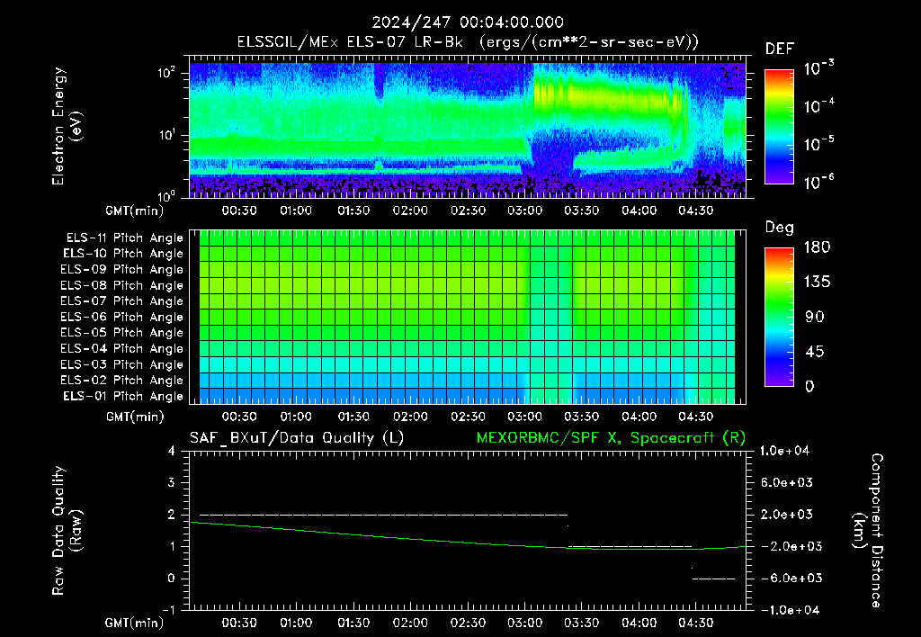Select the ELS-06 Pitch Angle row label

pos(121,318)
